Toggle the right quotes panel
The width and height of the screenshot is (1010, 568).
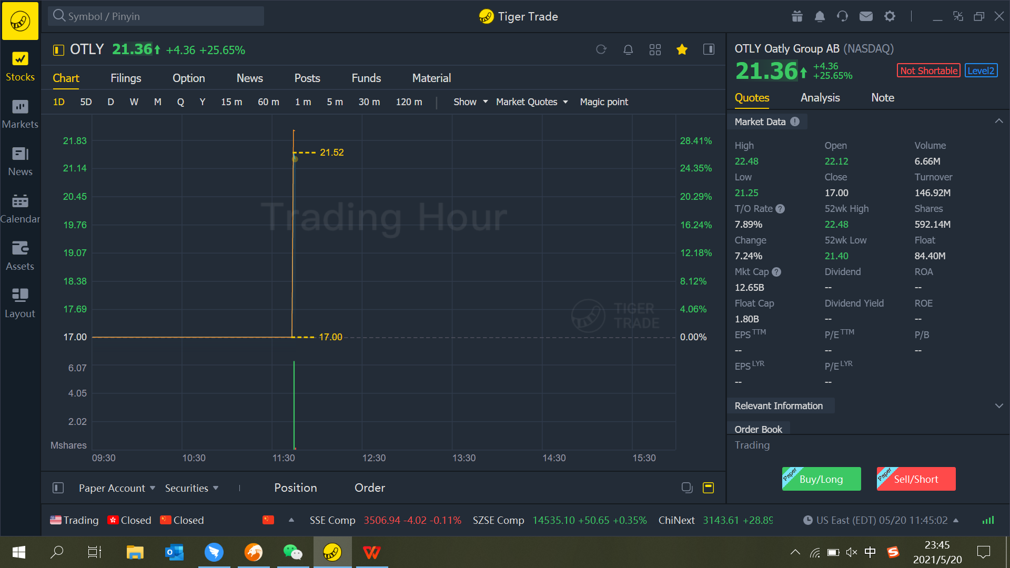pyautogui.click(x=709, y=49)
